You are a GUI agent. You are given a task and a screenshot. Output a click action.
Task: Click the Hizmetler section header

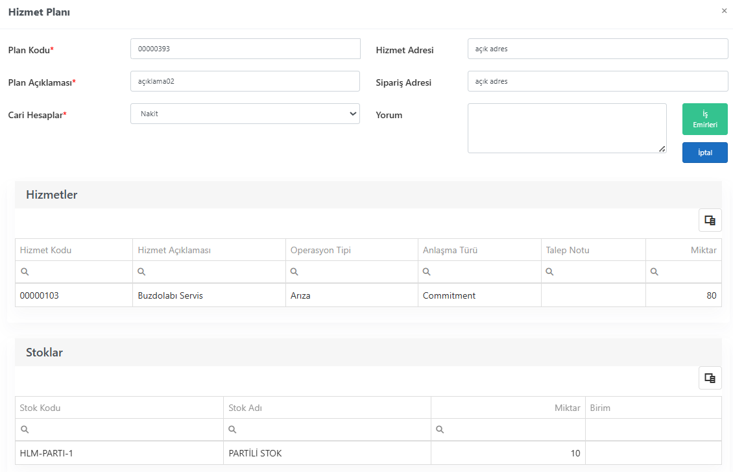click(368, 195)
